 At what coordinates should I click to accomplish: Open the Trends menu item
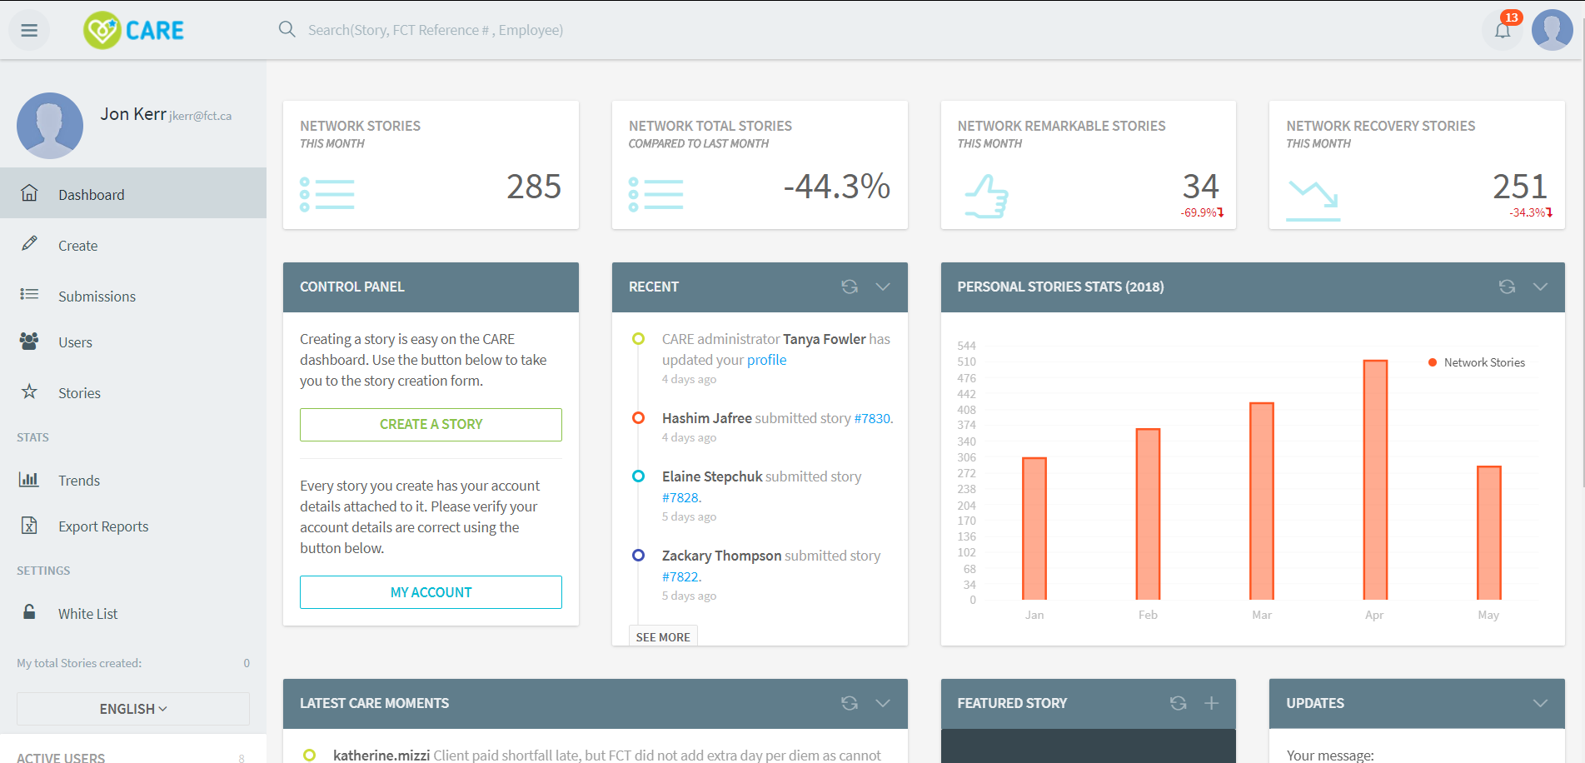133,480
